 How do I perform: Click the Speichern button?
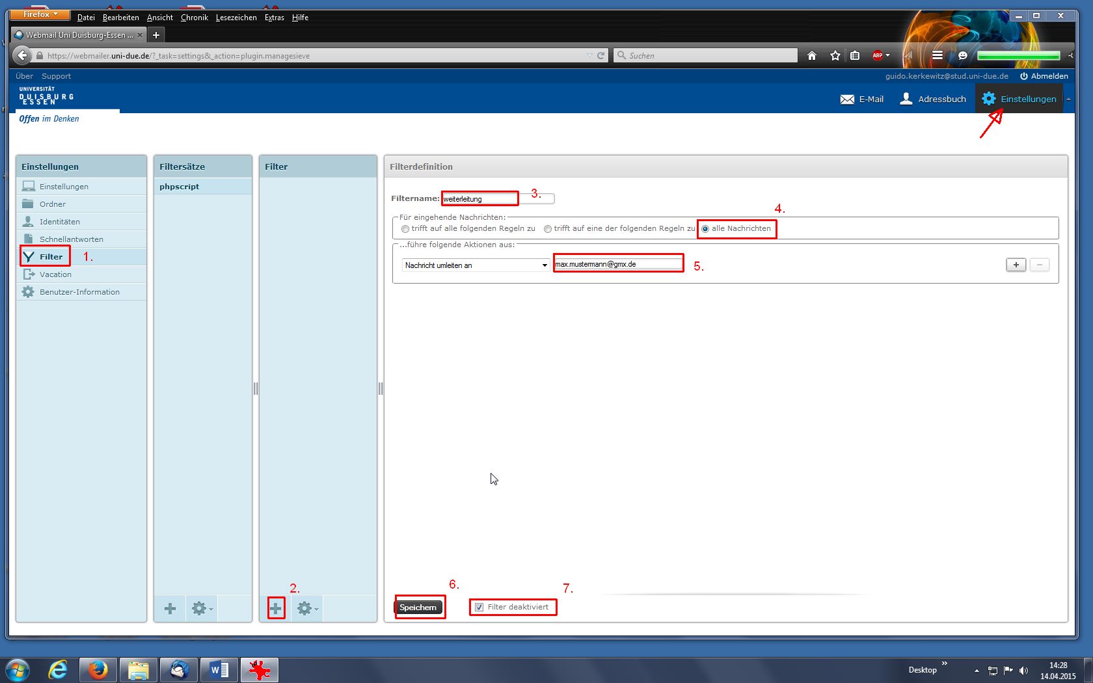[418, 608]
